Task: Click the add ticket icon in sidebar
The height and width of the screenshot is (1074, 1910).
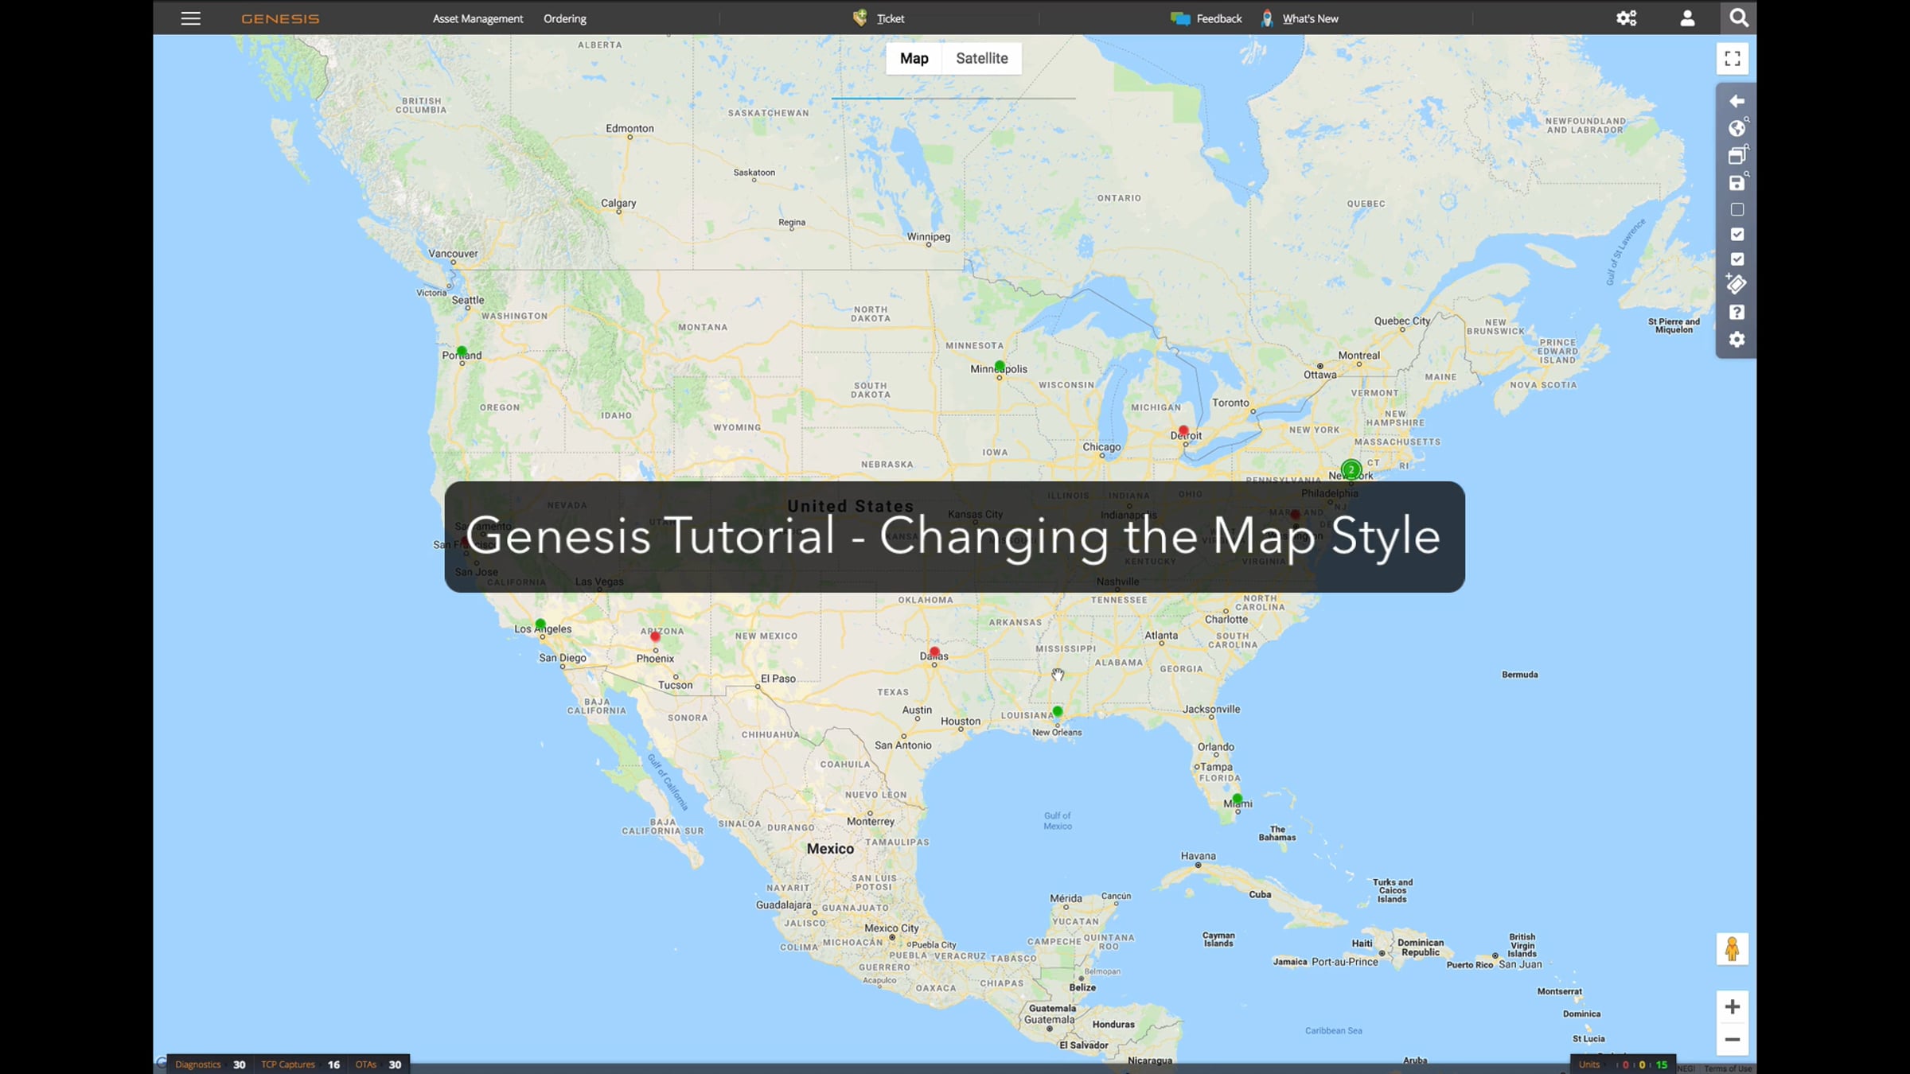Action: 1737,284
